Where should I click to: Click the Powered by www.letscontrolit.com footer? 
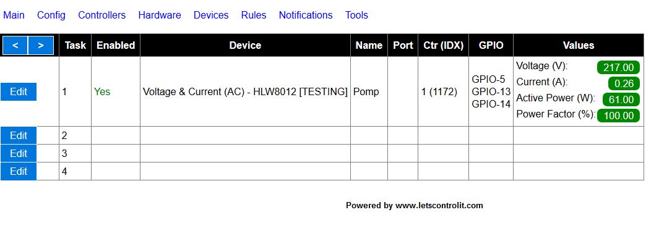coord(415,205)
